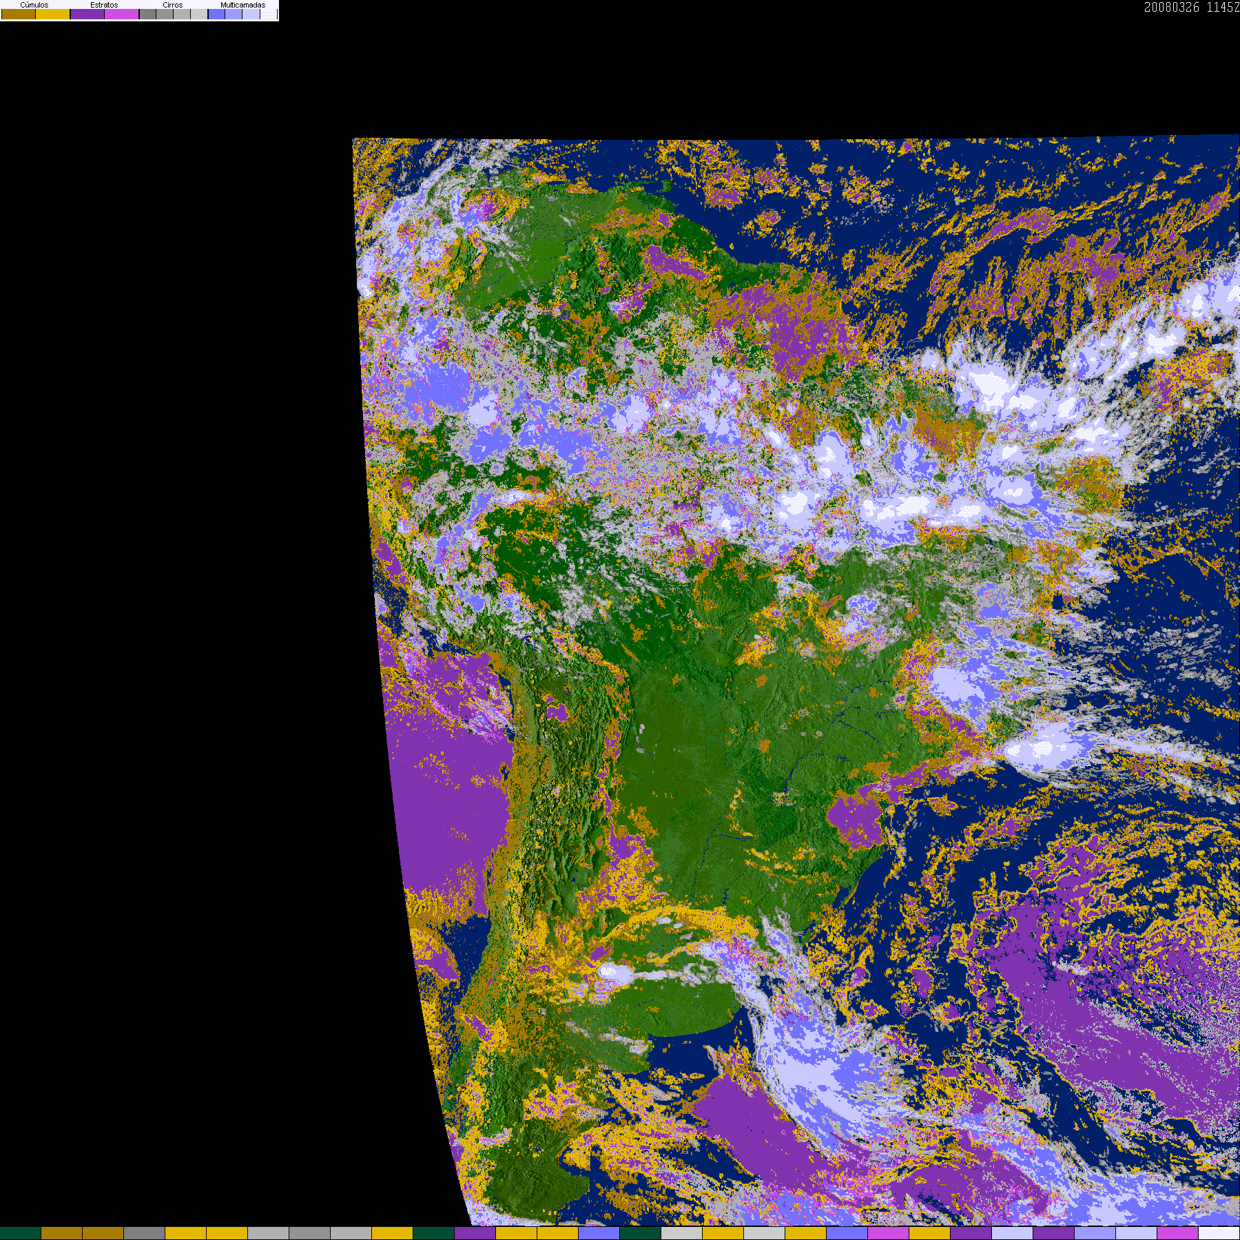The height and width of the screenshot is (1240, 1240).
Task: Click the Multicamadas legend label
Action: [x=243, y=5]
